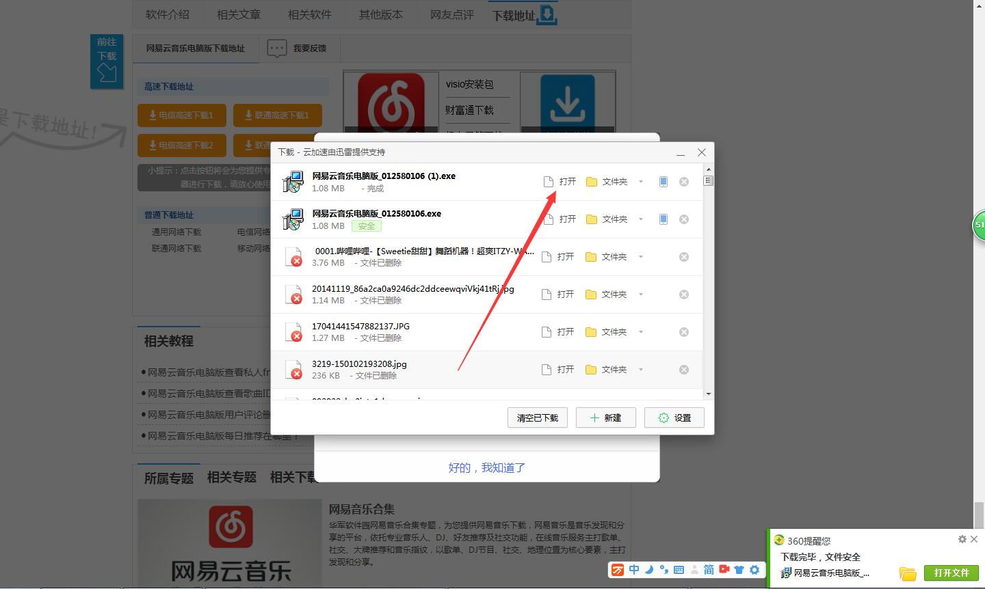Click 清空已下载 to clear downloads
Viewport: 985px width, 589px height.
[x=538, y=417]
